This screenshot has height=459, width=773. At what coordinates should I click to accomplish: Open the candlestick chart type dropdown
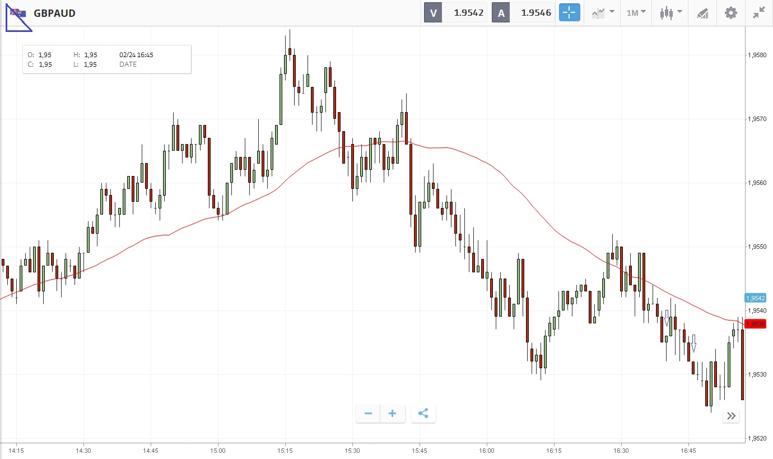670,13
